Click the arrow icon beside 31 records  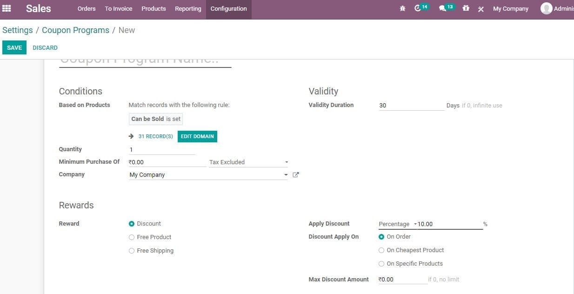(x=131, y=136)
